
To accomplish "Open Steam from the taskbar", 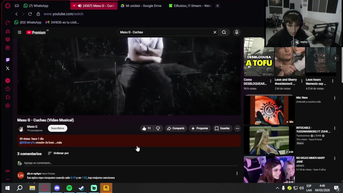I will coord(81,188).
